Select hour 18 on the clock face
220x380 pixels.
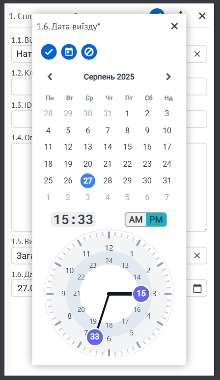[109, 325]
